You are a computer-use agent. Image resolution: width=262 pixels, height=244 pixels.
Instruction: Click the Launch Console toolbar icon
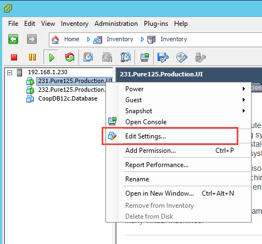coord(144,57)
